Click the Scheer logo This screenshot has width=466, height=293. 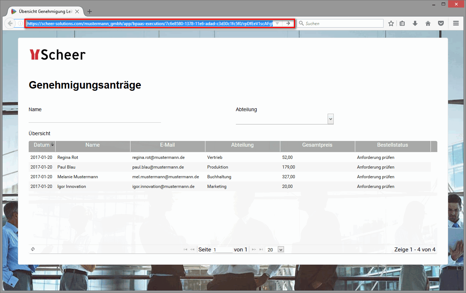[x=57, y=55]
